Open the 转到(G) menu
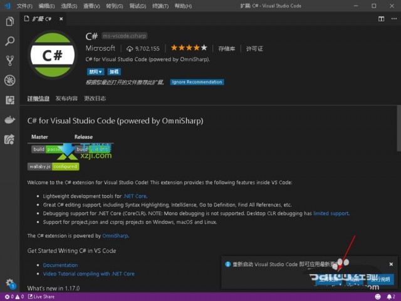 point(114,6)
